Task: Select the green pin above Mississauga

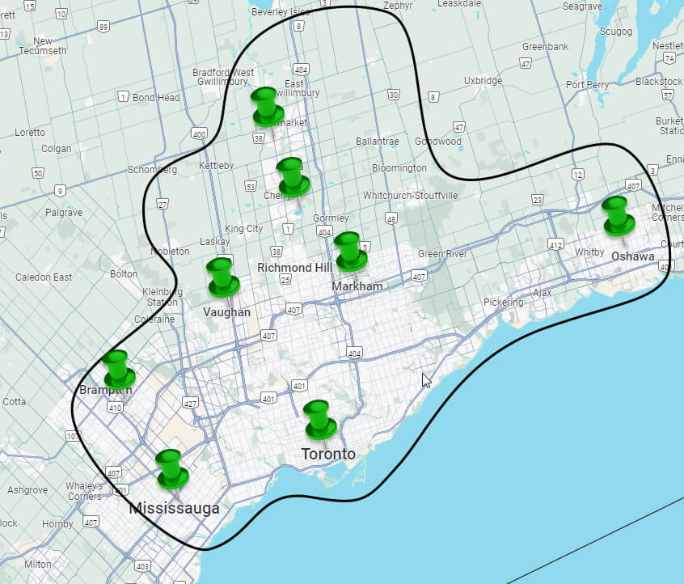Action: point(171,468)
